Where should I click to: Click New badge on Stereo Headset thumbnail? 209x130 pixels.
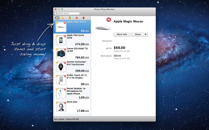(x=65, y=89)
